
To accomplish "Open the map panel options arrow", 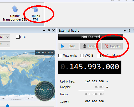I will tap(44, 31).
